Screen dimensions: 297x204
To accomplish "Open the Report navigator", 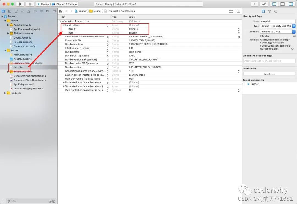I will [x=54, y=11].
